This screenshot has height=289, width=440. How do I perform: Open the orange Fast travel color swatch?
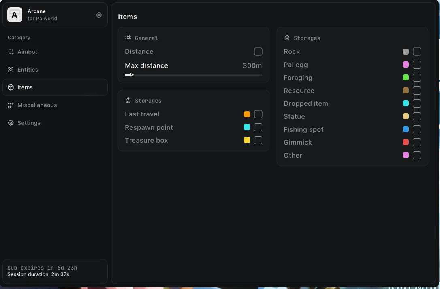(247, 114)
